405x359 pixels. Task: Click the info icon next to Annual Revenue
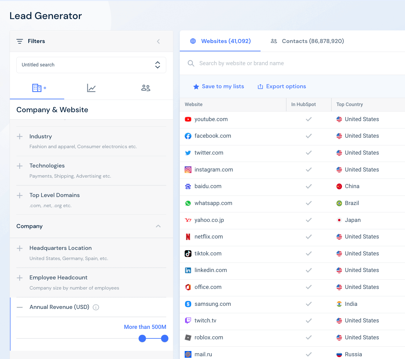point(96,307)
